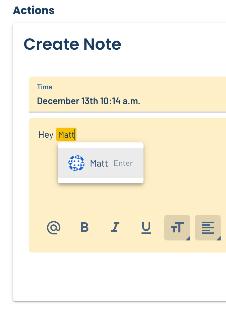Open the text alignment dropdown
The width and height of the screenshot is (226, 313).
click(x=208, y=228)
